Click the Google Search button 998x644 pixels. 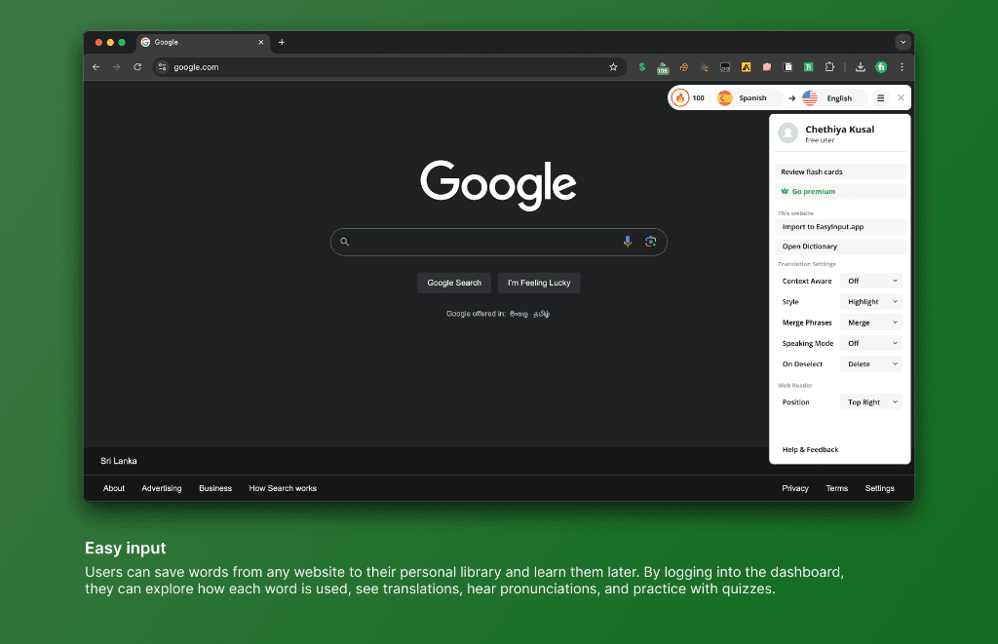click(x=454, y=283)
